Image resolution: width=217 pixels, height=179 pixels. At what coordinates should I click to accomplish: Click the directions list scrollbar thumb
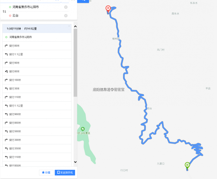75,63
